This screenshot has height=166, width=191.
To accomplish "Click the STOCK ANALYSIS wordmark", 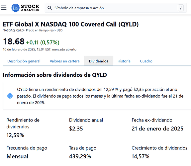I will [30, 8].
